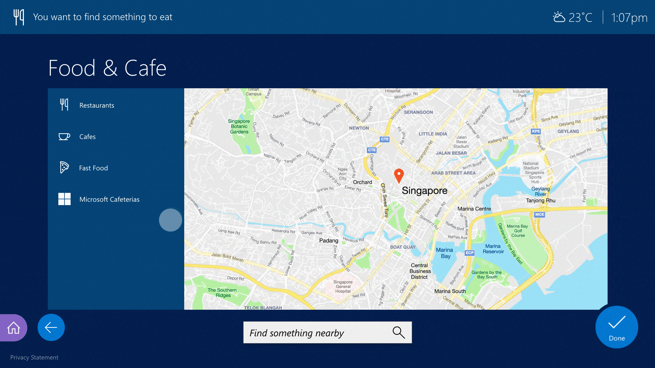Open Microsoft Cafeterias via the grid icon
This screenshot has width=655, height=368.
64,199
